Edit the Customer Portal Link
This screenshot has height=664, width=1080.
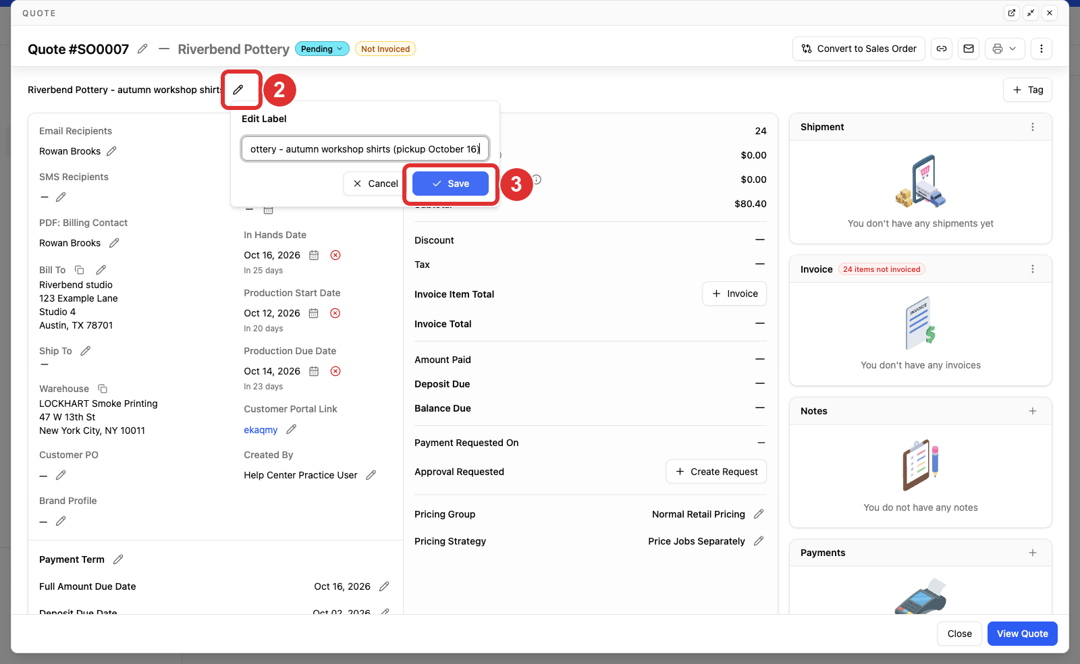pyautogui.click(x=292, y=429)
